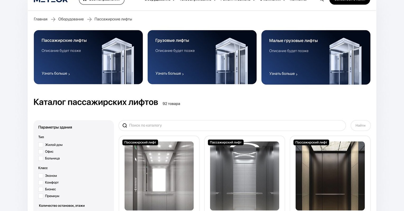404x211 pixels.
Task: Open the dark elevator photo with marble ceiling
Action: [x=330, y=176]
